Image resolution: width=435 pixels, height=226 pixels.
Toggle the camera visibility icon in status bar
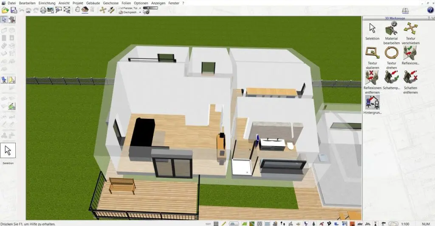[x=383, y=223]
